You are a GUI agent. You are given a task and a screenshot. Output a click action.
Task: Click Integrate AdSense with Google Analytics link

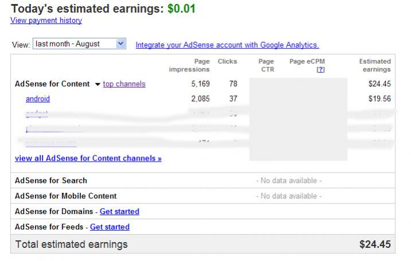click(227, 45)
